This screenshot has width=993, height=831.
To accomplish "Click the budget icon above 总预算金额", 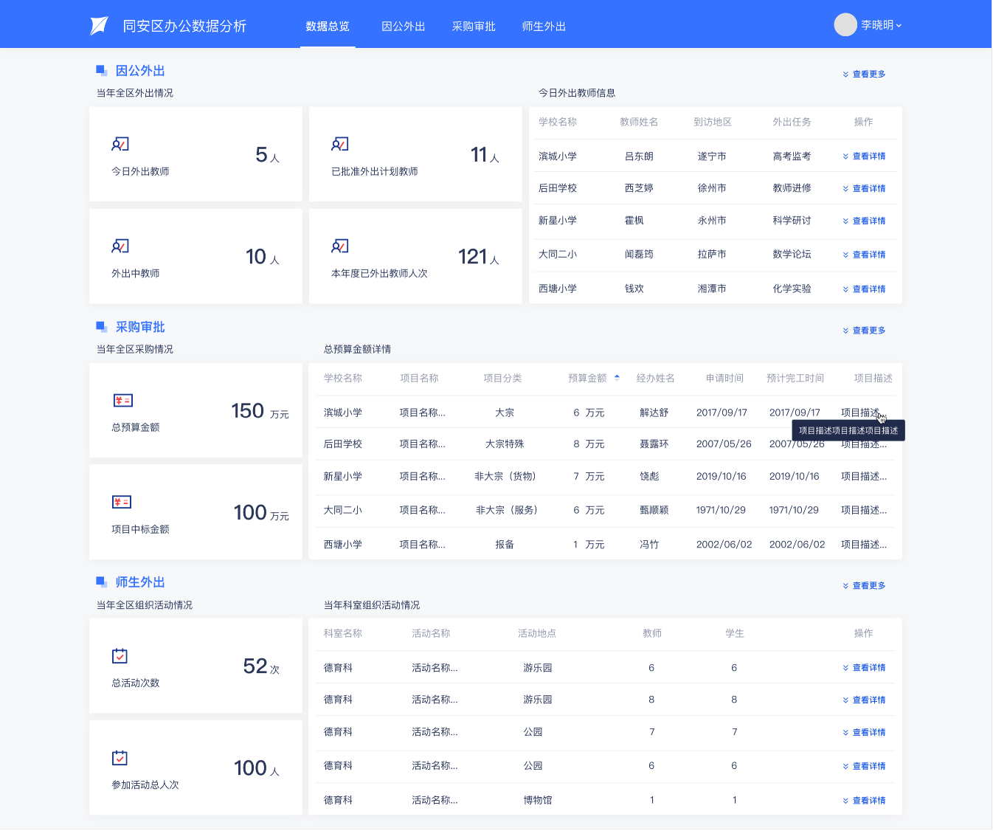I will [x=122, y=400].
